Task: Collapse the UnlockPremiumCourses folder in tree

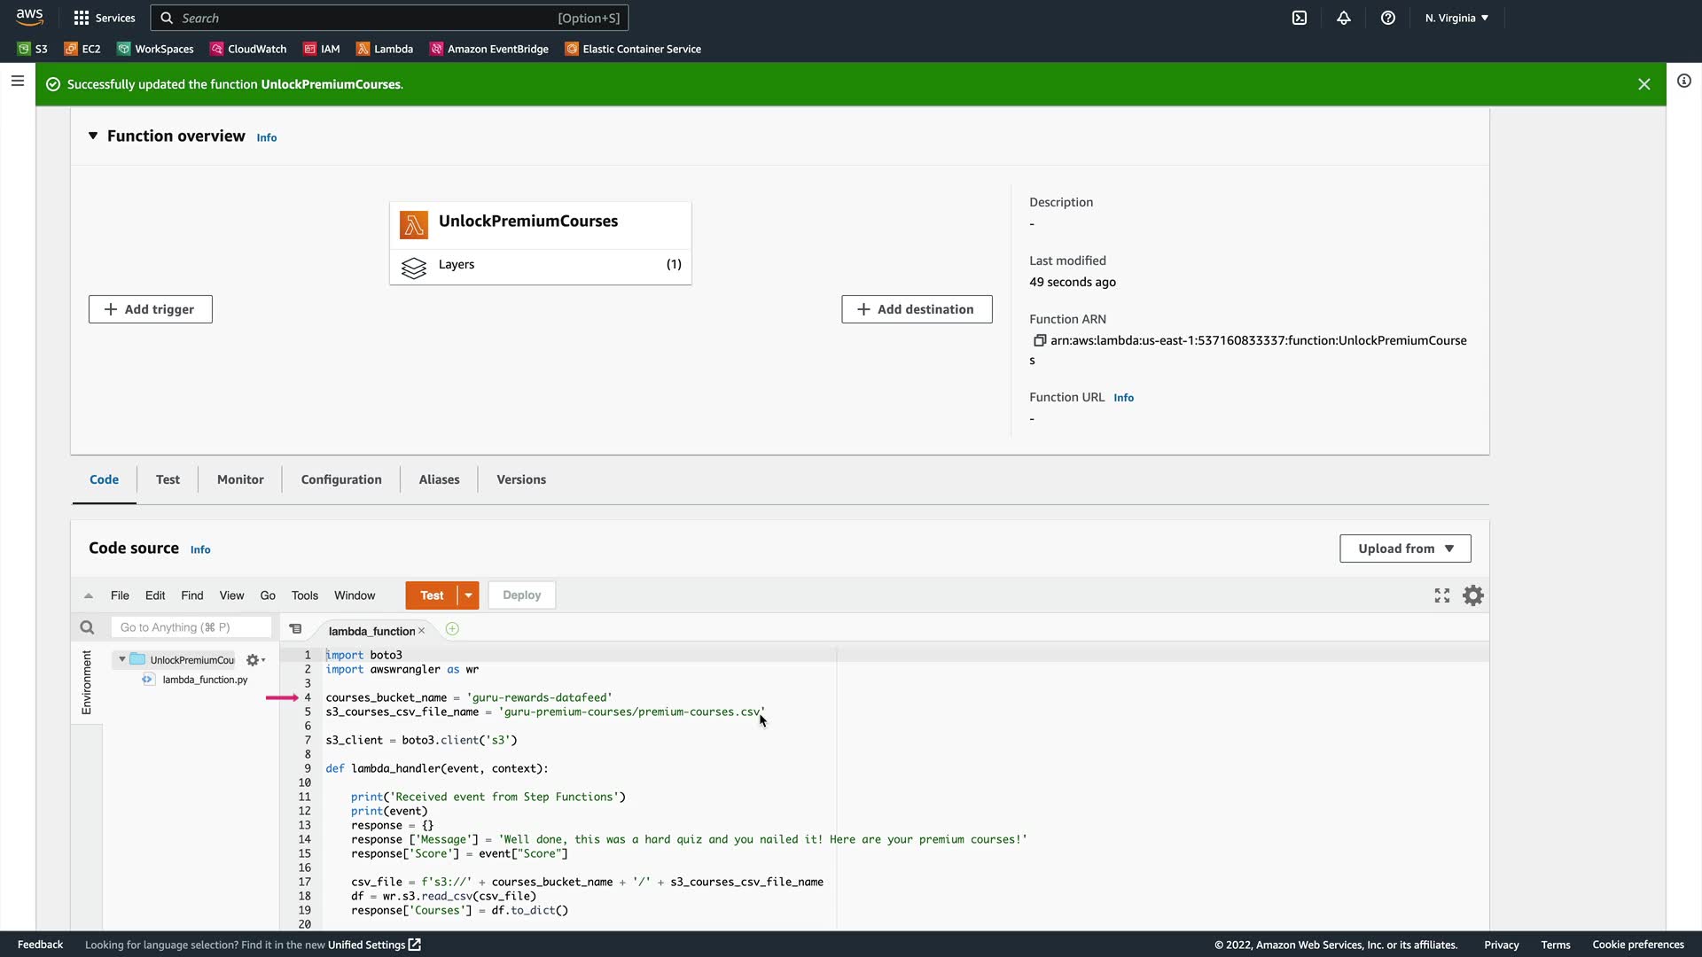Action: pyautogui.click(x=122, y=659)
